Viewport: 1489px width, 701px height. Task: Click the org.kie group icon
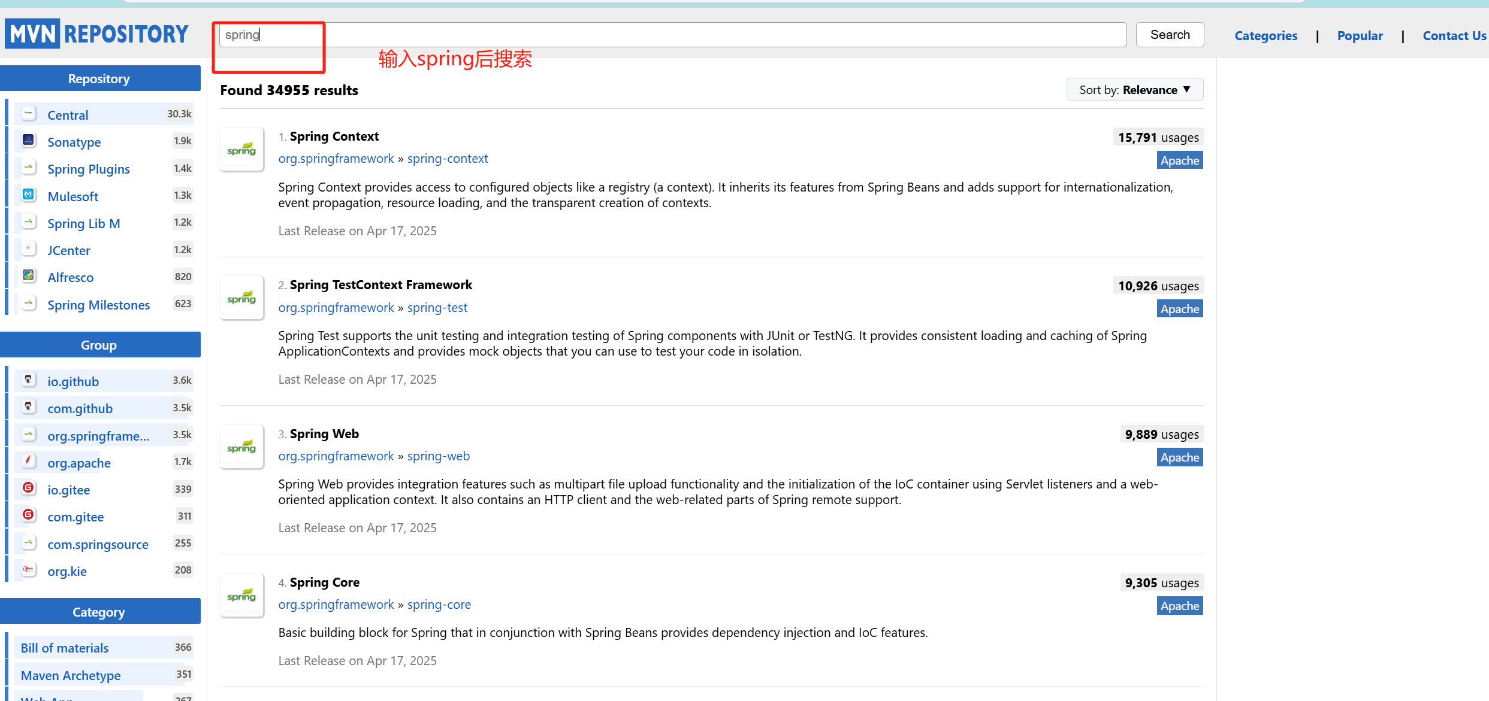tap(28, 570)
